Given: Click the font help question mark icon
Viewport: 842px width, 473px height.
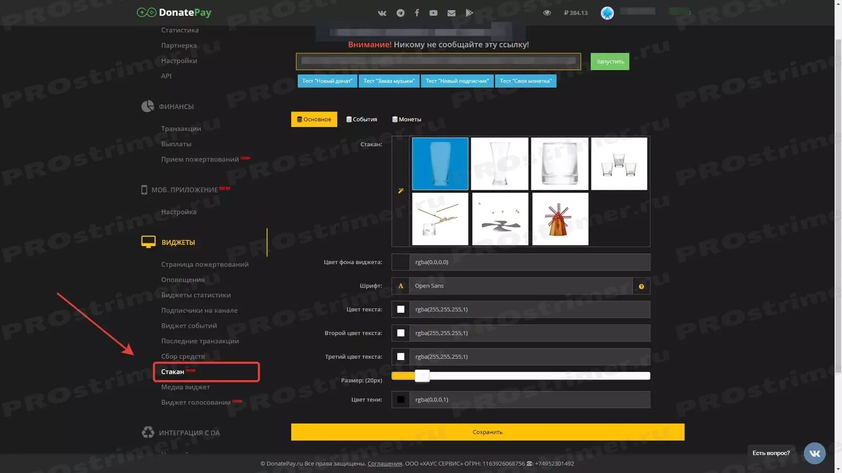Looking at the screenshot, I should pos(641,286).
